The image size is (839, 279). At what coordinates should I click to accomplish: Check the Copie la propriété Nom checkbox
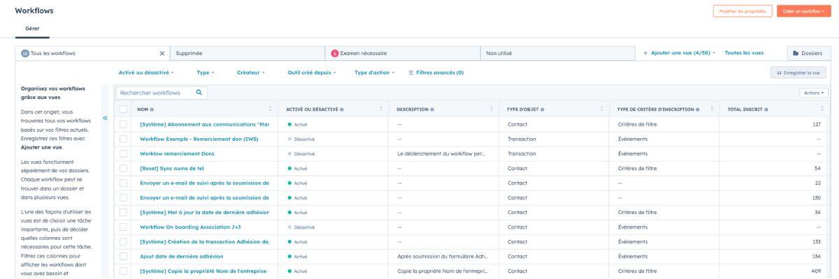tap(124, 271)
